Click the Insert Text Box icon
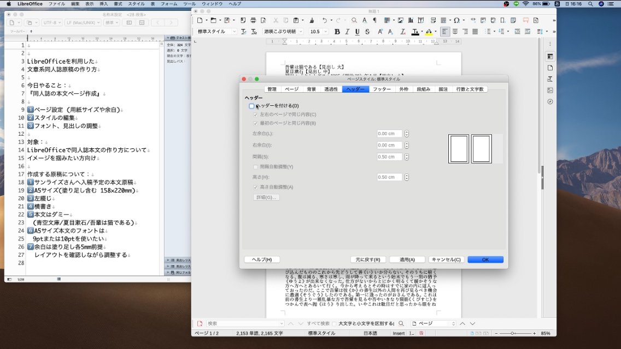 click(420, 20)
